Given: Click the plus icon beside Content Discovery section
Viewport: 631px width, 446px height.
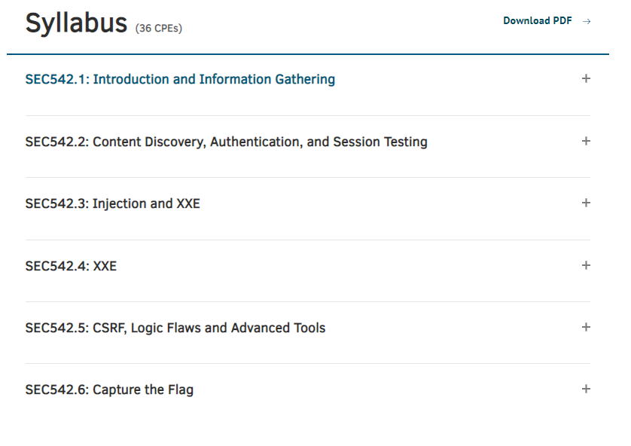Looking at the screenshot, I should coord(586,141).
